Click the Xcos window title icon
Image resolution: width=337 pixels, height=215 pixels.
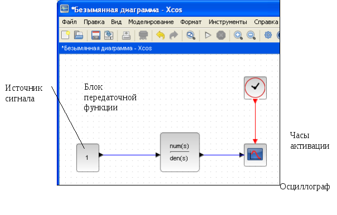[x=64, y=9]
